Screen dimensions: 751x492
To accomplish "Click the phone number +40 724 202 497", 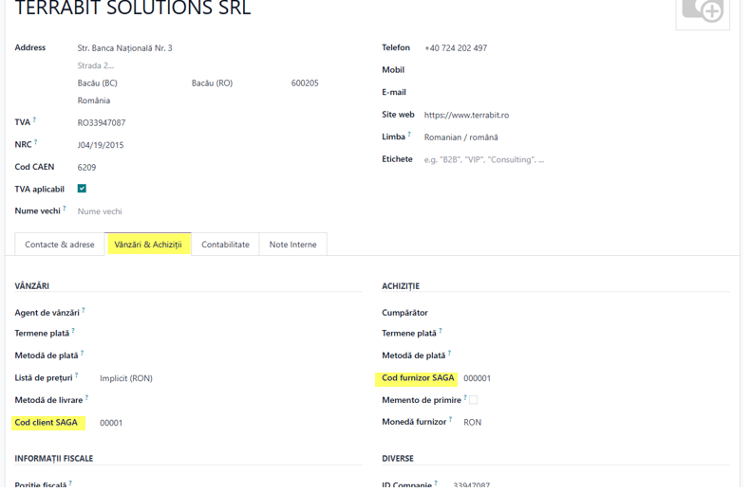I will (x=456, y=47).
